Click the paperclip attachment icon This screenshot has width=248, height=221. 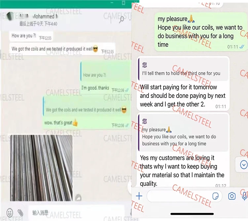pos(20,213)
